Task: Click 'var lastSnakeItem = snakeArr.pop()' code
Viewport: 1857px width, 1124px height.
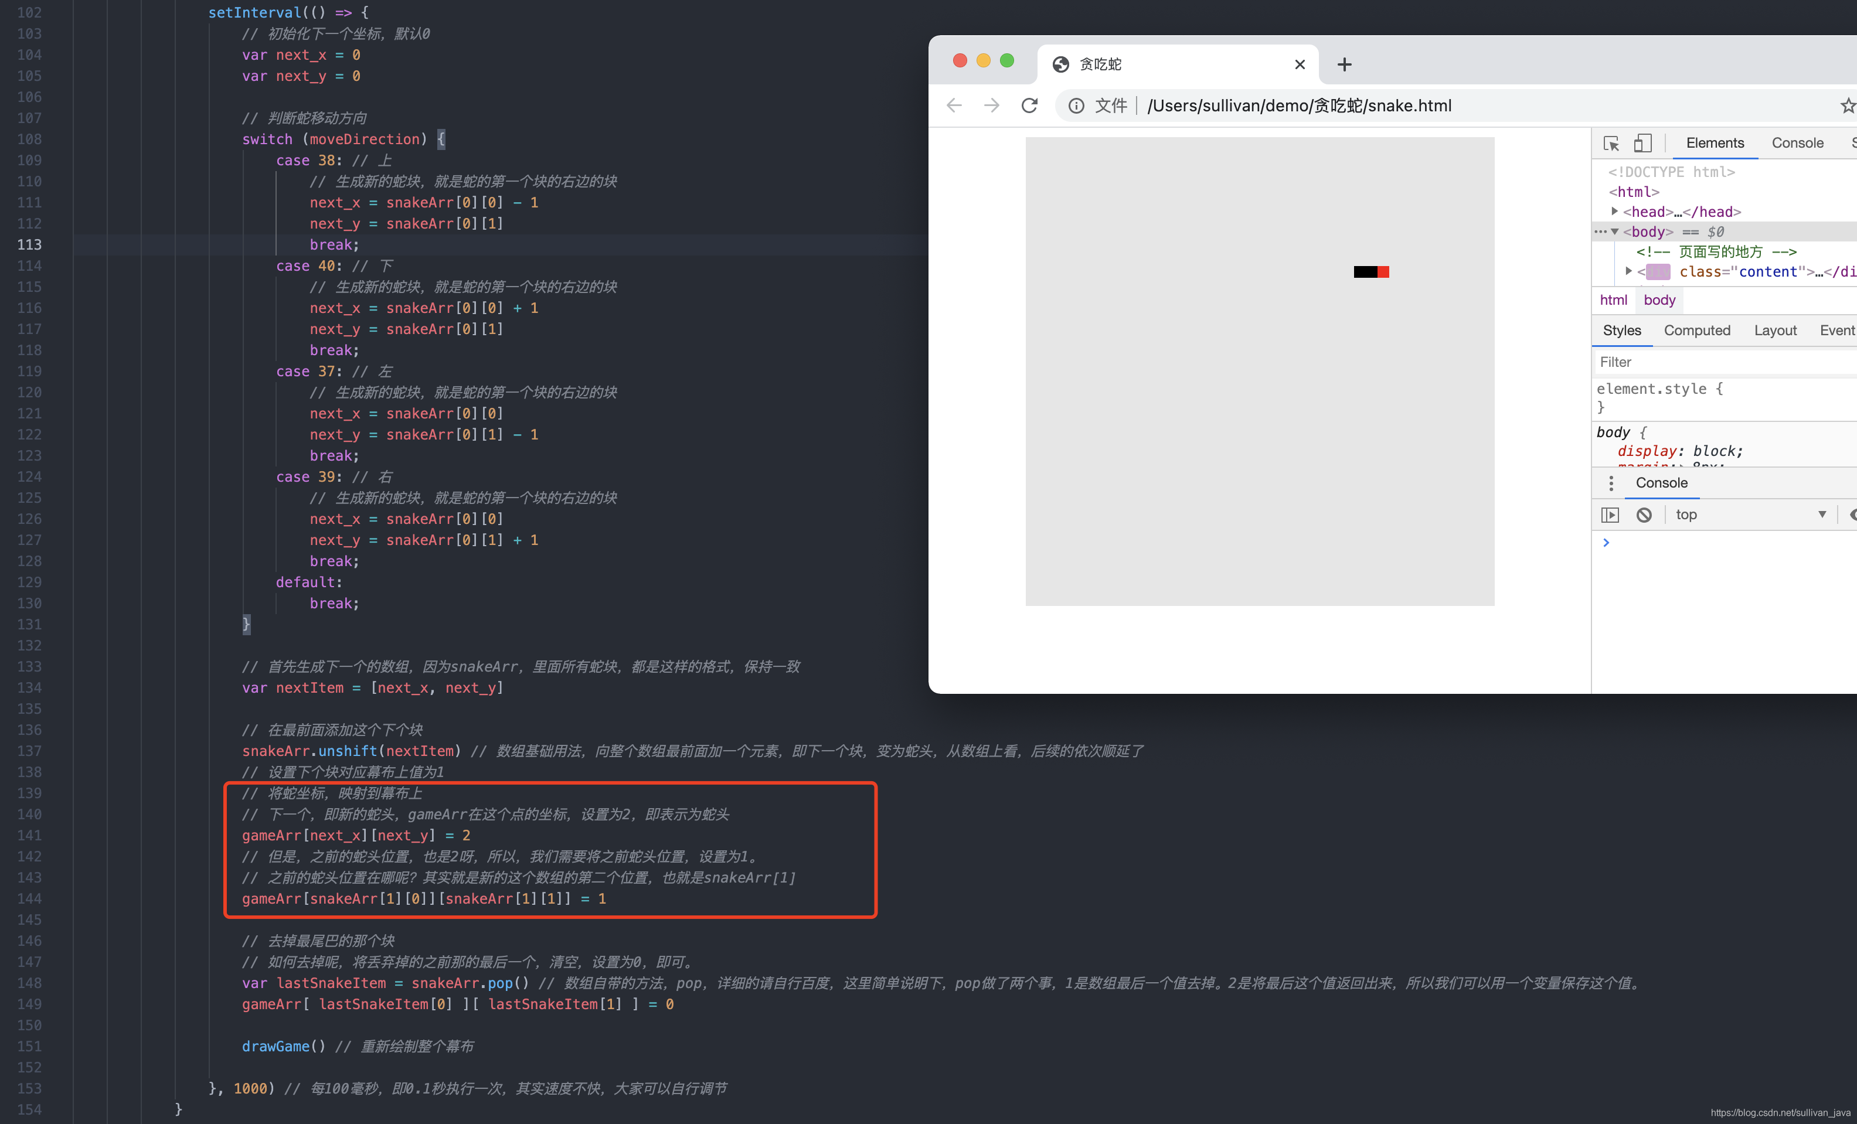Action: [385, 983]
